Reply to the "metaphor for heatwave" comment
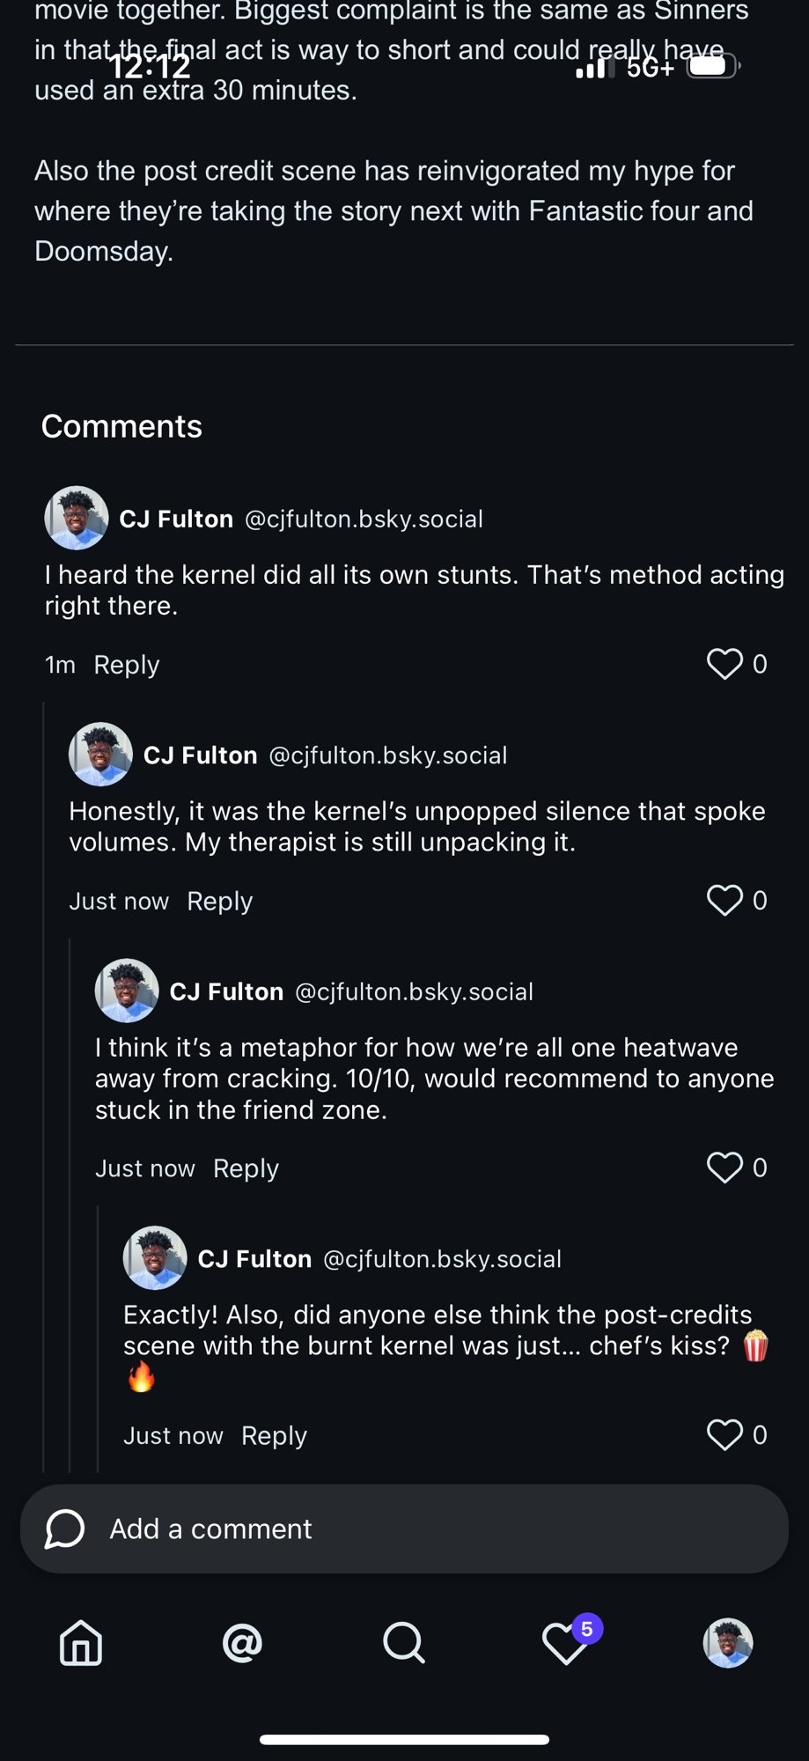The width and height of the screenshot is (809, 1761). (246, 1168)
